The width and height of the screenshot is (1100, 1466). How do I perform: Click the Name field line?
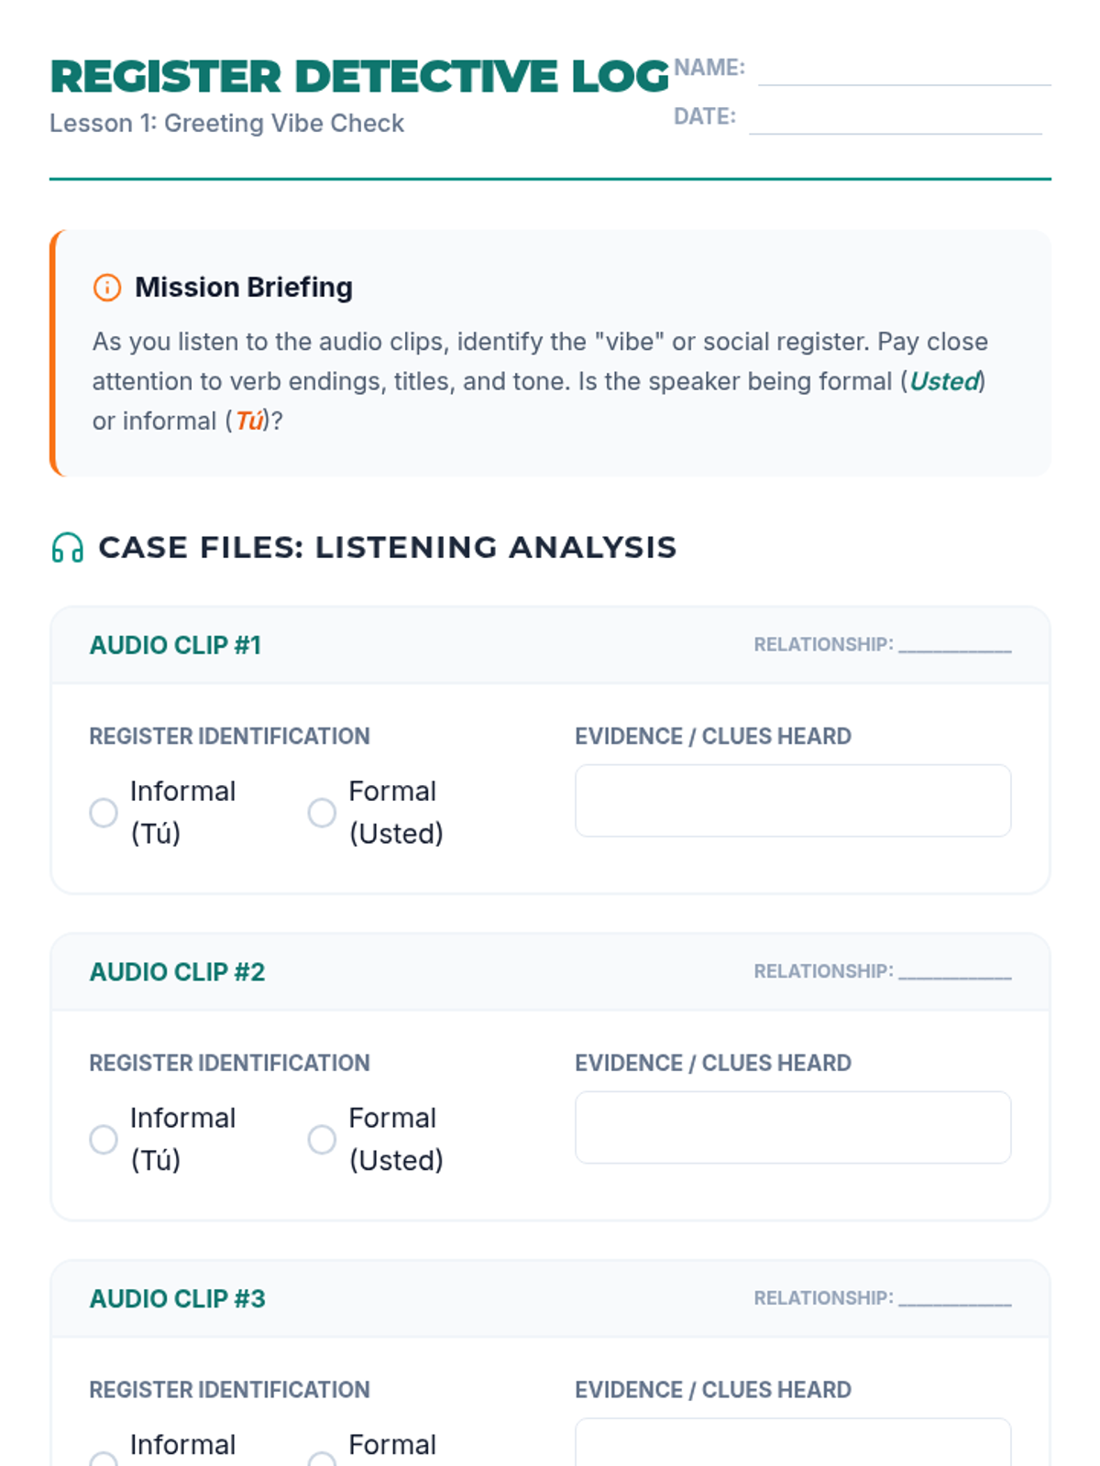(904, 71)
